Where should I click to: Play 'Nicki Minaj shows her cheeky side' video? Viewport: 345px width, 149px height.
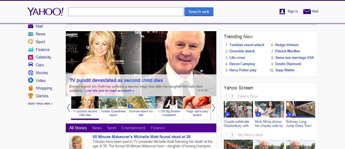pos(269,109)
